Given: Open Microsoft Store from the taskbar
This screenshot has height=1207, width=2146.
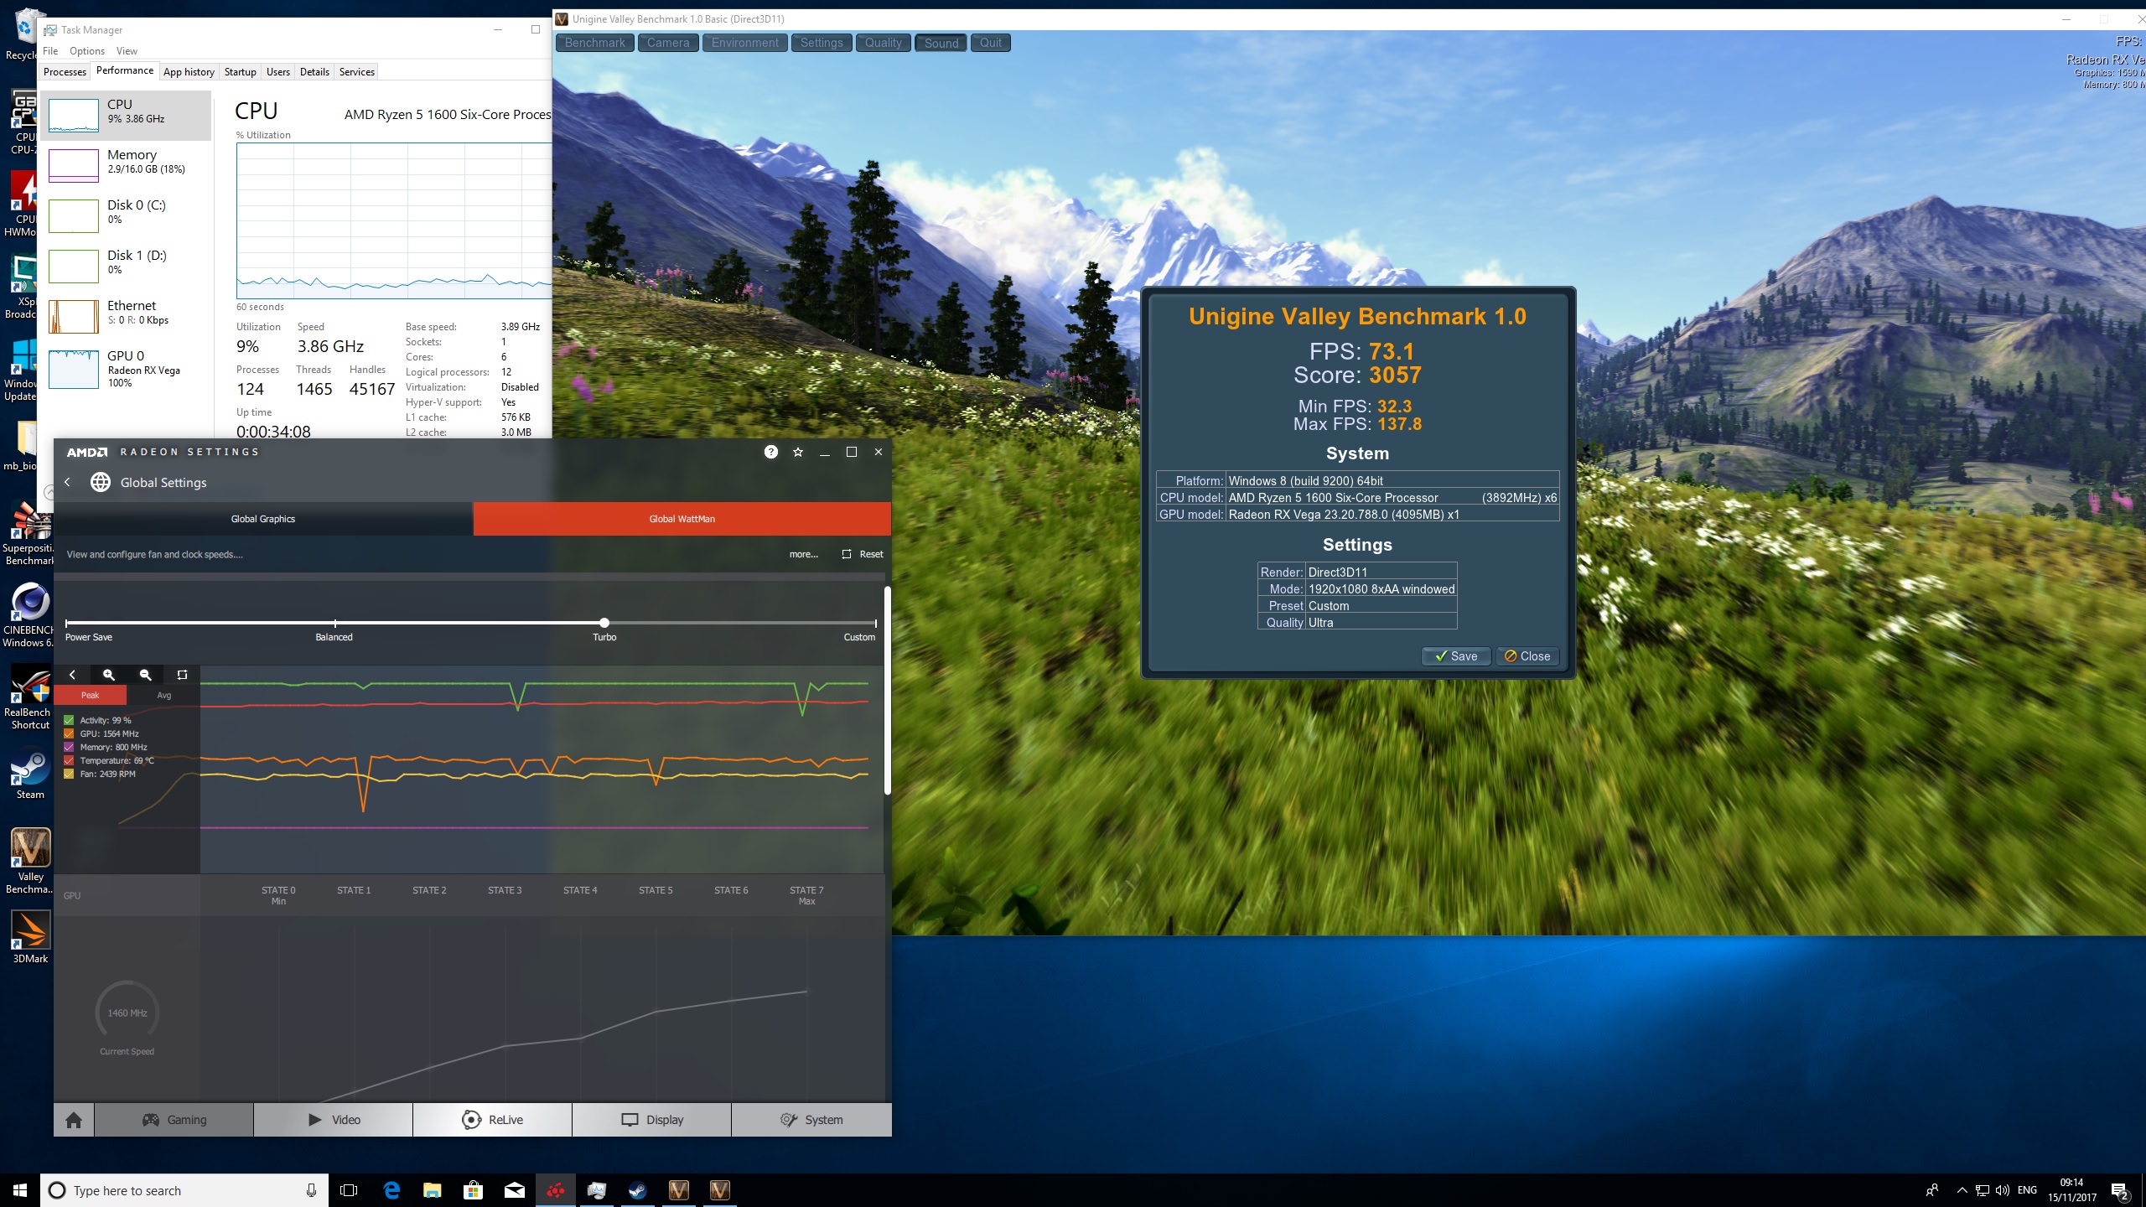Looking at the screenshot, I should 473,1190.
